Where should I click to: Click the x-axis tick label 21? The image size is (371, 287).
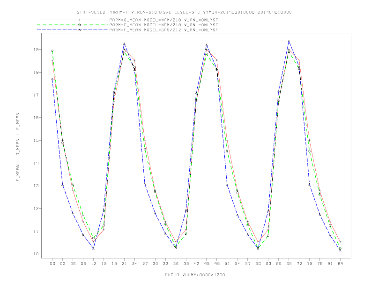124,264
